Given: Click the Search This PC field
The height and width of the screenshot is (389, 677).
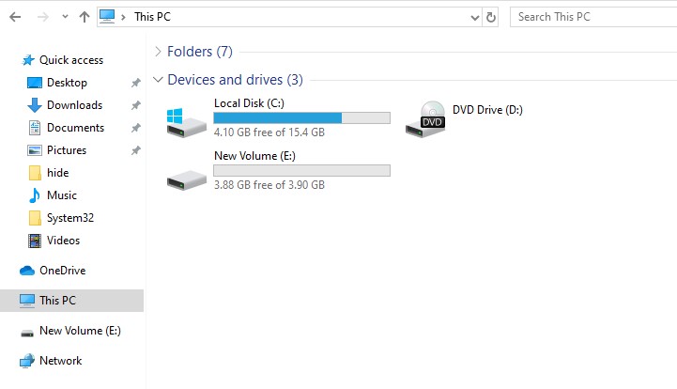Looking at the screenshot, I should pyautogui.click(x=592, y=17).
